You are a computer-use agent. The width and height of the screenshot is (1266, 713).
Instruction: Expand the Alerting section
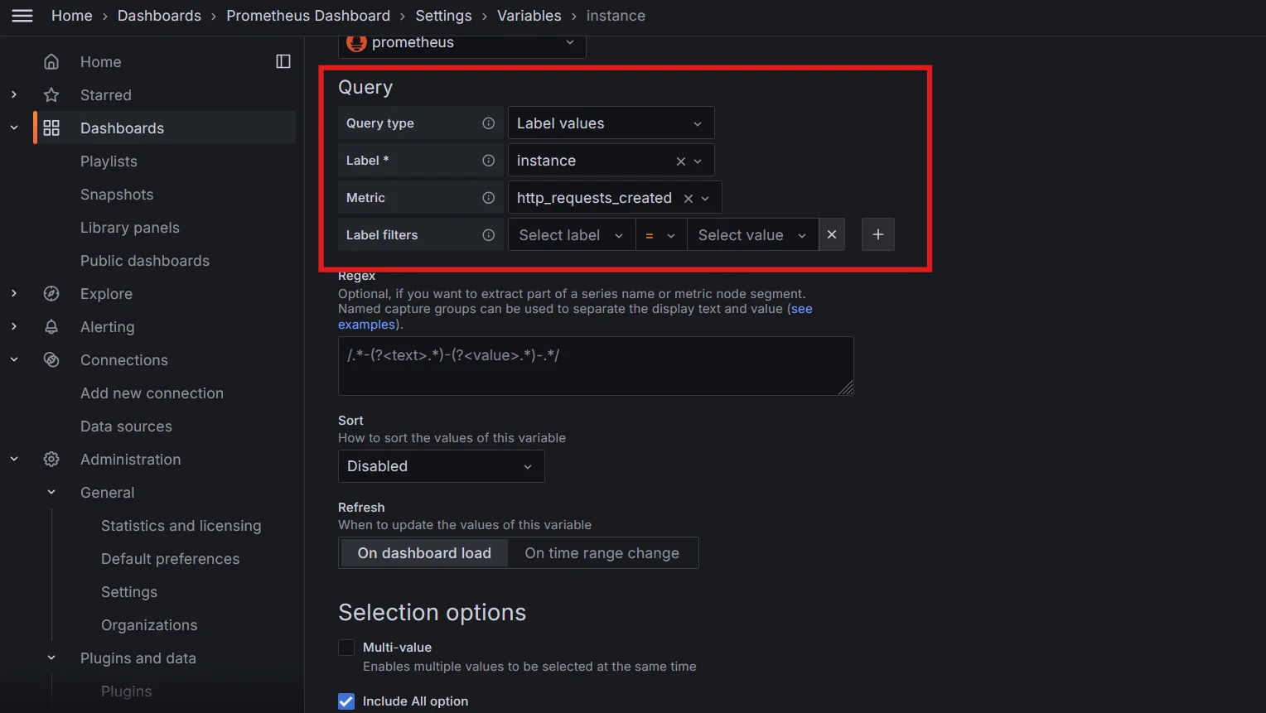(x=14, y=327)
